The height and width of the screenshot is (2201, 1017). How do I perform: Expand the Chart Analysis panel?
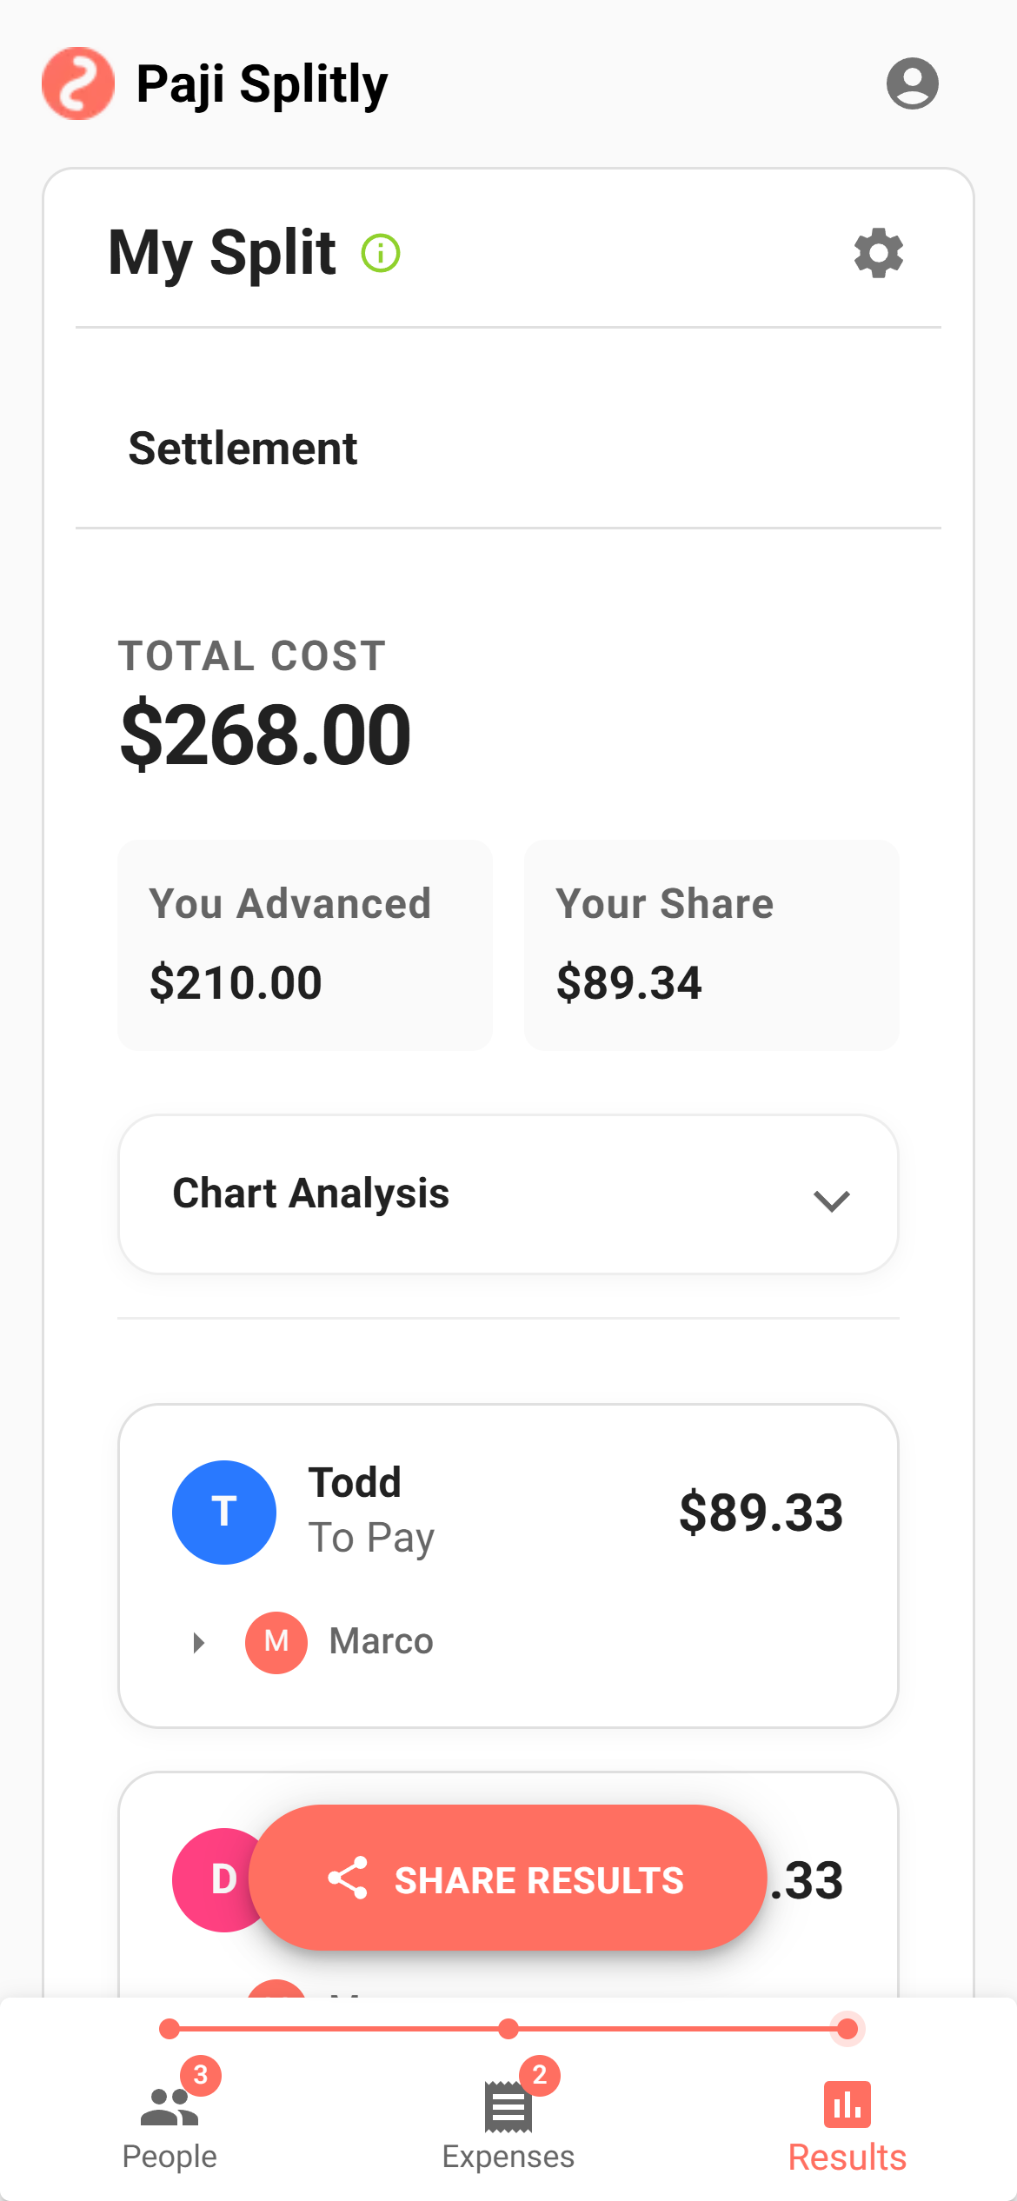click(x=508, y=1194)
